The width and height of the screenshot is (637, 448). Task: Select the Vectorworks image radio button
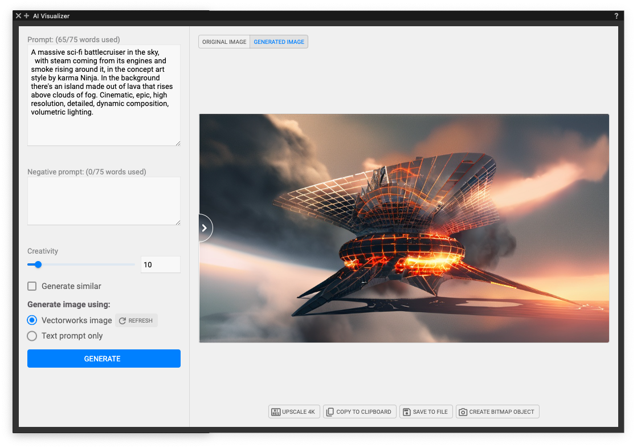point(32,320)
